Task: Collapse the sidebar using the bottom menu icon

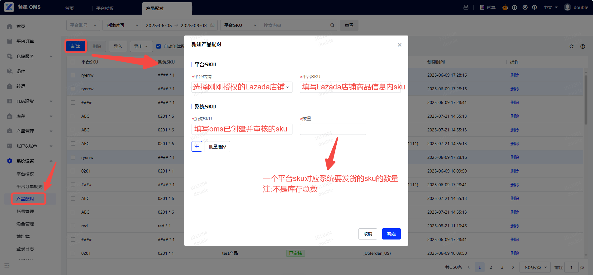Action: (7, 266)
